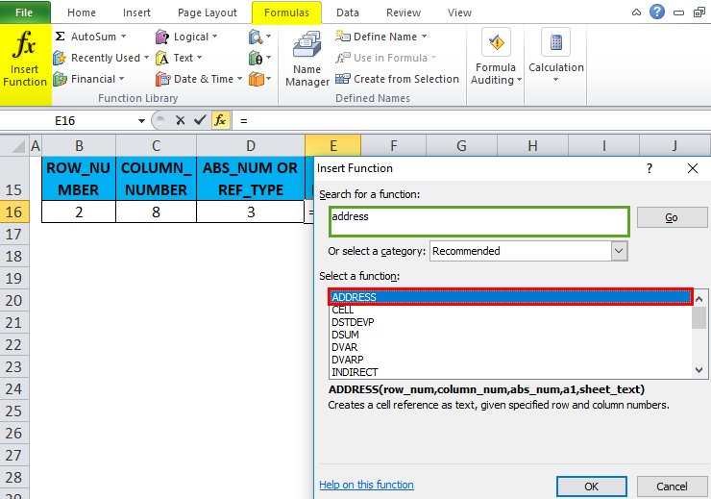
Task: Click Cancel in Insert Function dialog
Action: tap(672, 487)
